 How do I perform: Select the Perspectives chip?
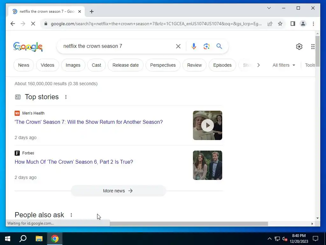tap(163, 65)
